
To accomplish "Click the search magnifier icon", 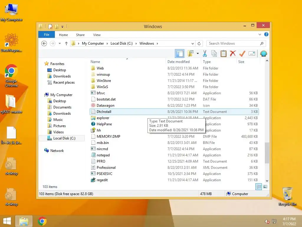I will [x=262, y=43].
